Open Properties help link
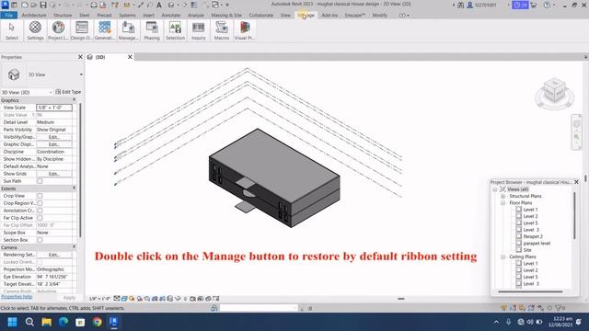Image resolution: width=589 pixels, height=331 pixels. coord(17,297)
